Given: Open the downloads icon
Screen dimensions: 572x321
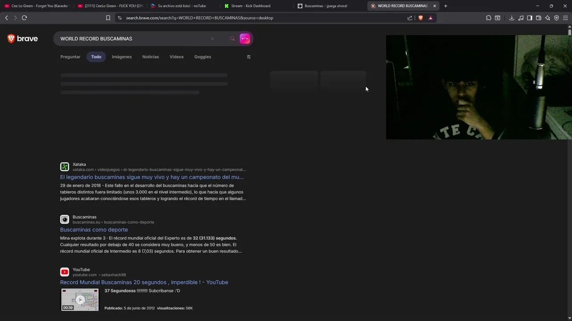Looking at the screenshot, I should [x=512, y=18].
